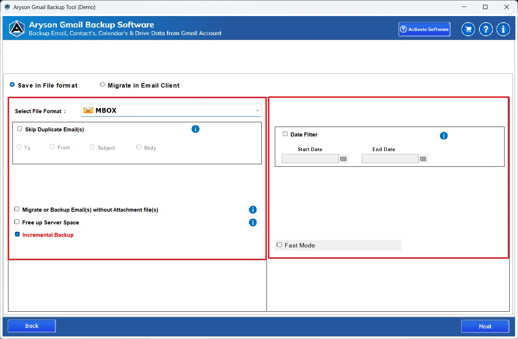Tick the To duplicate criteria checkbox
The image size is (518, 339).
pyautogui.click(x=19, y=147)
